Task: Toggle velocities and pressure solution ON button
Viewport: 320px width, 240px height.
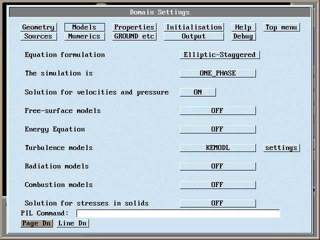Action: (197, 92)
